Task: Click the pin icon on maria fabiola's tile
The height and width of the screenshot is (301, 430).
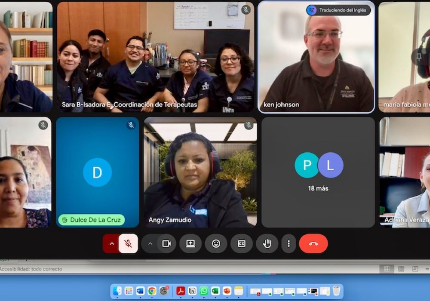Action: (419, 57)
